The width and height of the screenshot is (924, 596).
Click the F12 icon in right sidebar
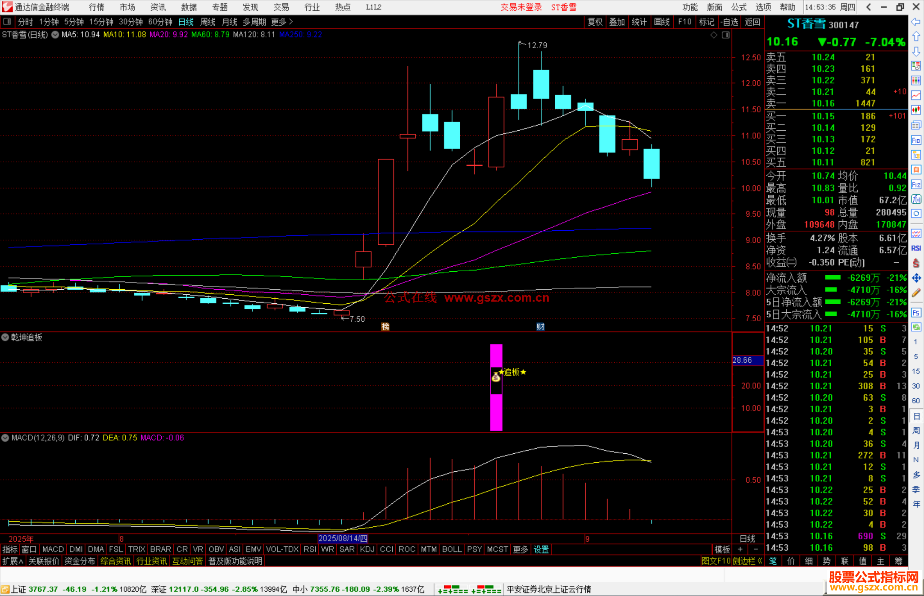916,185
